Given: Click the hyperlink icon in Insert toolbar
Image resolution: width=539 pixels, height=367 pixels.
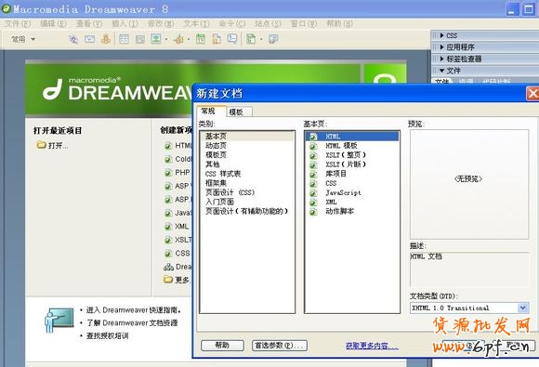Looking at the screenshot, I should click(x=73, y=39).
